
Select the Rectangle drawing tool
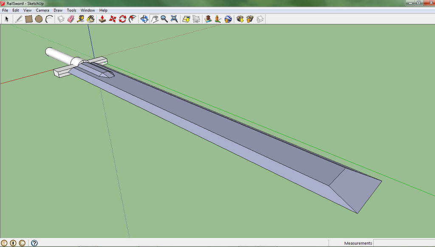point(29,19)
